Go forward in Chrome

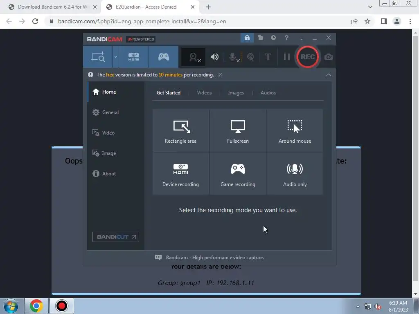pos(22,21)
